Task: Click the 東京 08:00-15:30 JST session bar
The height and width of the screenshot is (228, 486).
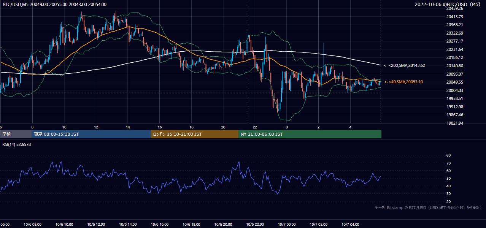Action: tap(91, 134)
